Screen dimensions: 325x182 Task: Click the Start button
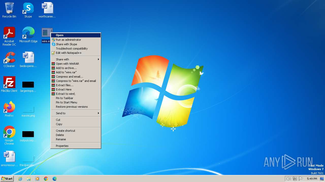click(x=7, y=179)
